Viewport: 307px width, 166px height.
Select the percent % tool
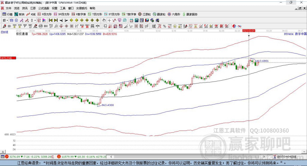click(165, 26)
